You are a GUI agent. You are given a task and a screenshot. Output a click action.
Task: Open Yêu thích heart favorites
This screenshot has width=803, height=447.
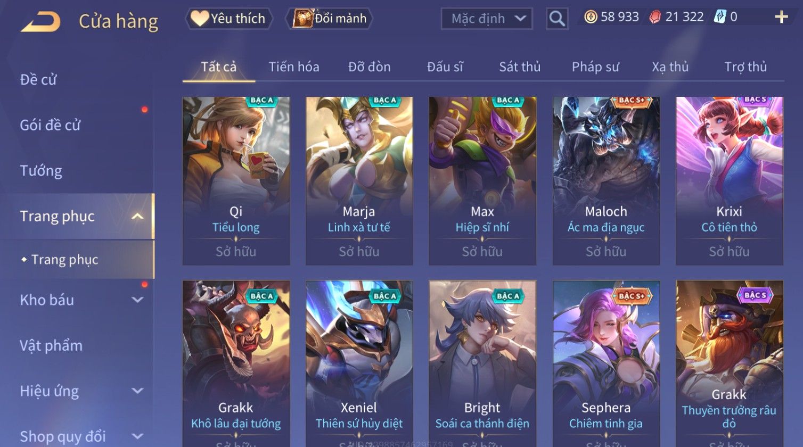pos(229,19)
